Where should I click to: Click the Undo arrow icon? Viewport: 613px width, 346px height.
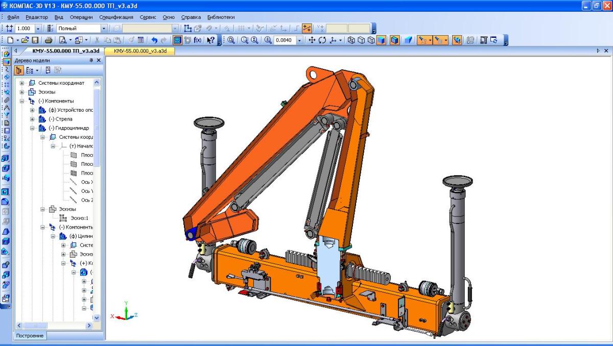point(154,40)
